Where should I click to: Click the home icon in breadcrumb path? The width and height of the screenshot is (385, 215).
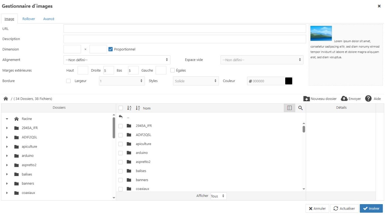pyautogui.click(x=6, y=99)
